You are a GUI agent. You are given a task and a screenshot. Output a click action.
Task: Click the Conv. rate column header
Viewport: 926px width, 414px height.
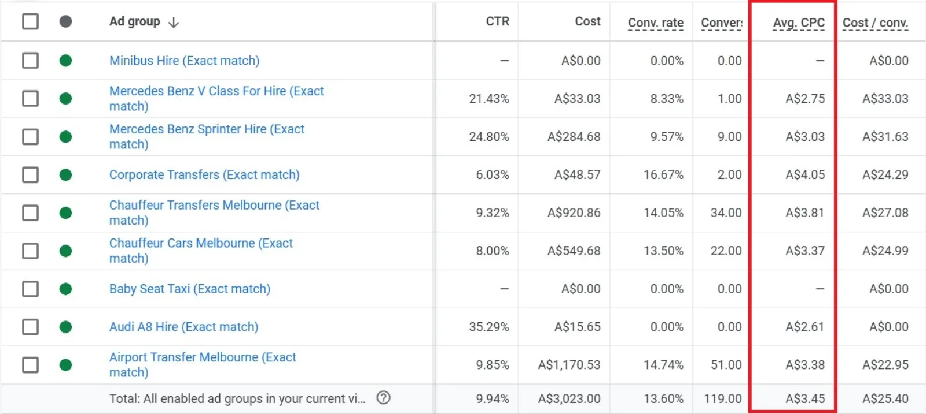point(656,23)
